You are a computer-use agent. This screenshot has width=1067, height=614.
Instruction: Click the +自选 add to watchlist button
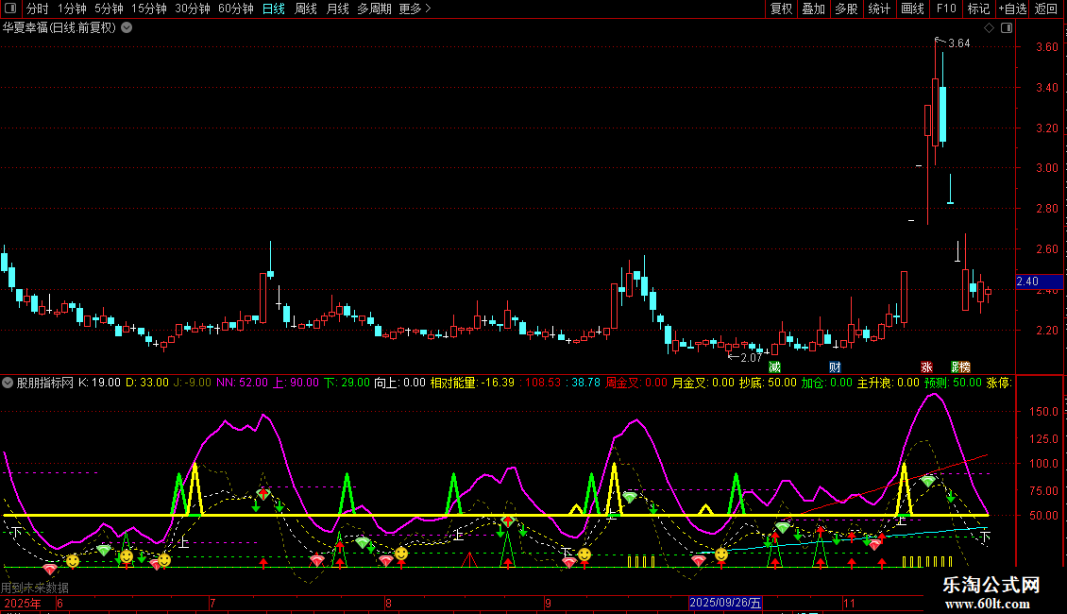[x=1012, y=9]
